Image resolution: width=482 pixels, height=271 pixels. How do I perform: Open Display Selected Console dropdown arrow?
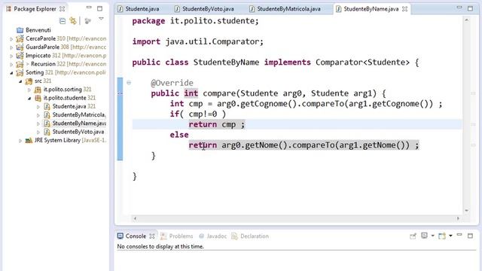point(432,236)
